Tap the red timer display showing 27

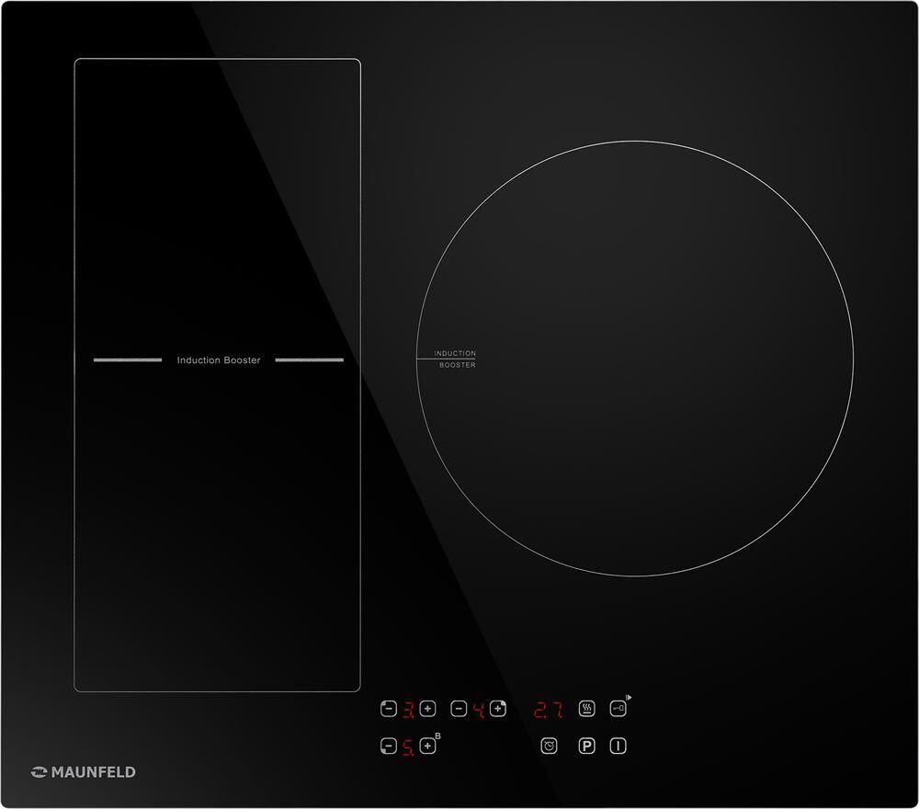click(549, 710)
